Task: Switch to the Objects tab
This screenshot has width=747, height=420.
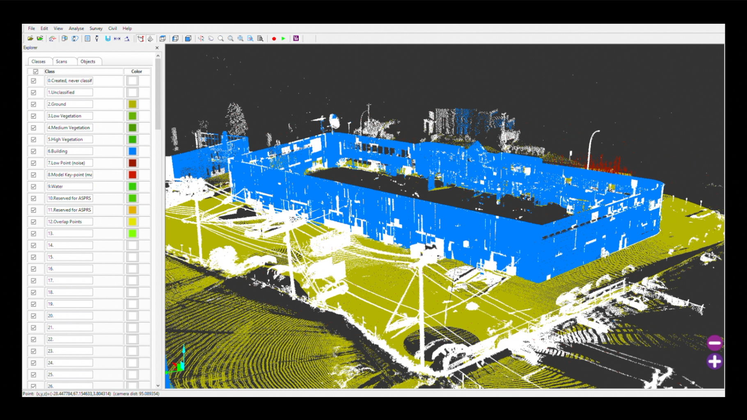Action: coord(88,62)
